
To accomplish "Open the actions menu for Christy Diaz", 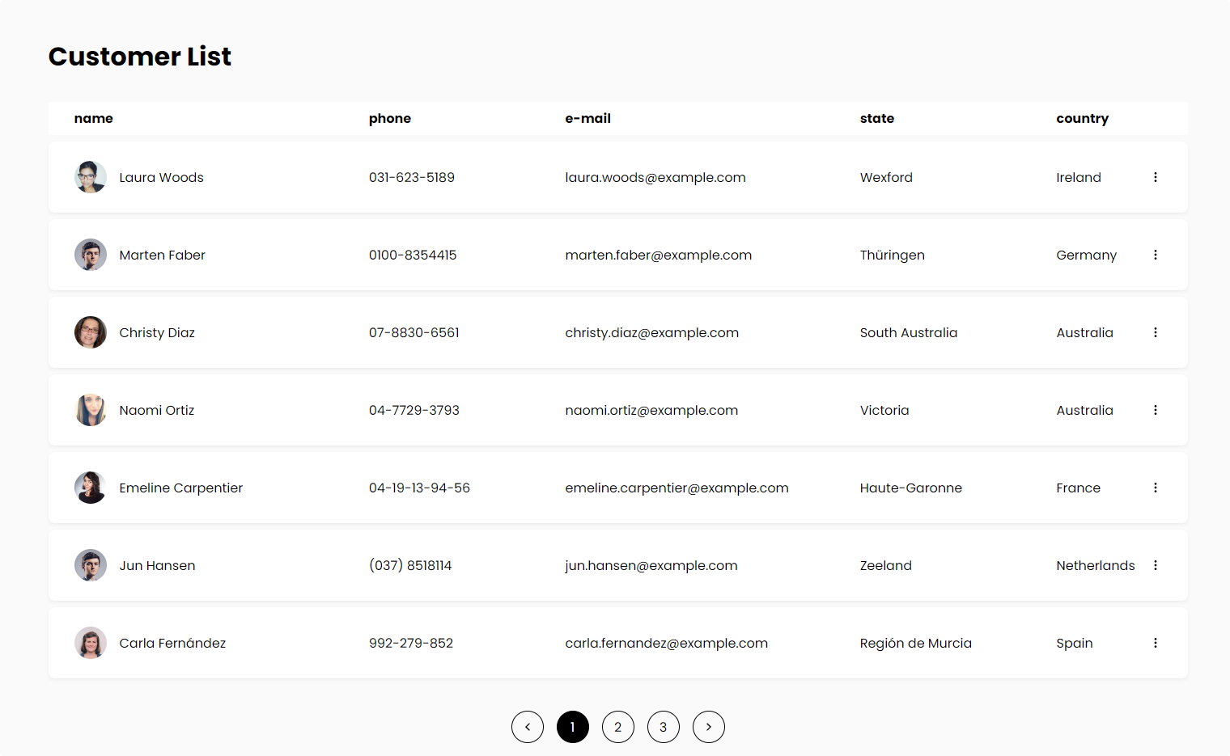I will 1156,332.
